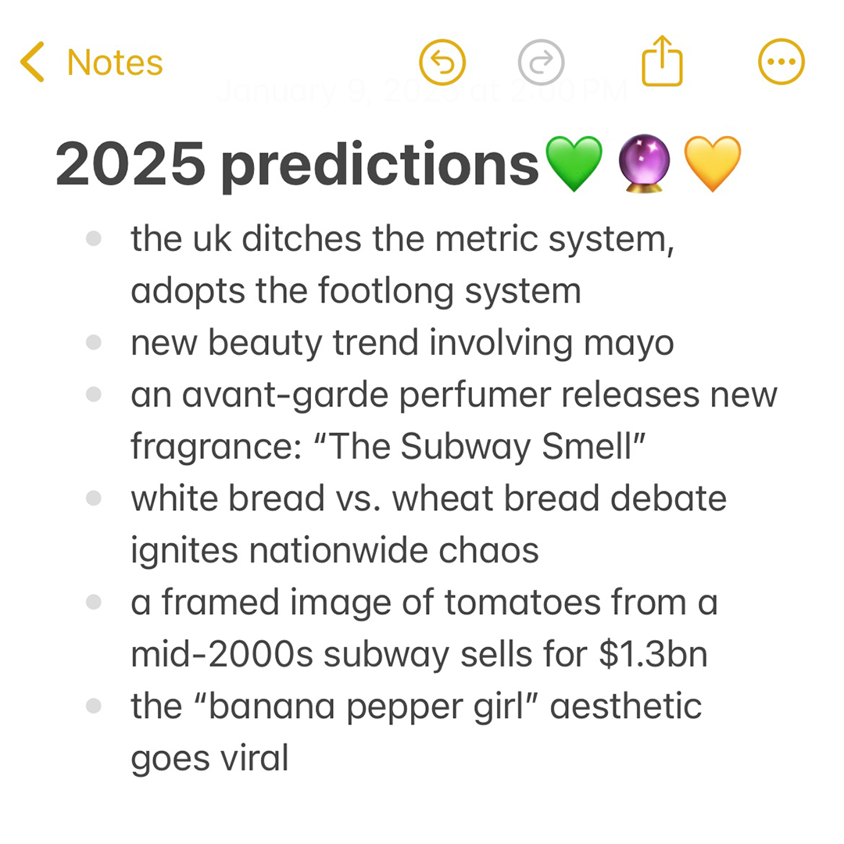Open the more options ellipsis menu
Screen dimensions: 844x844
pos(781,62)
